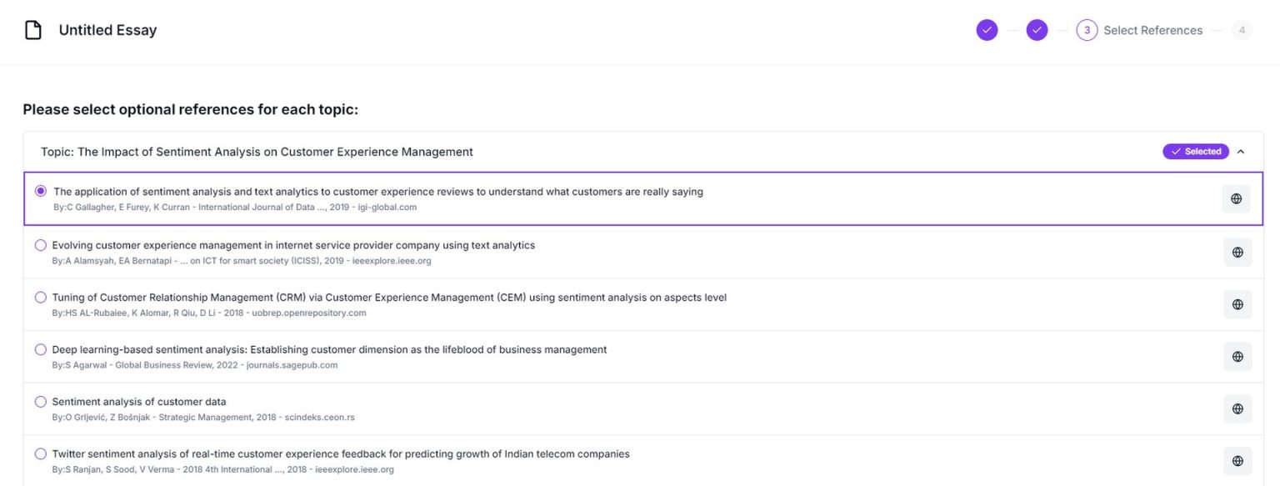Viewport: 1280px width, 486px height.
Task: Select radio for Tuning of Customer Relationship Management
Action: (x=41, y=298)
